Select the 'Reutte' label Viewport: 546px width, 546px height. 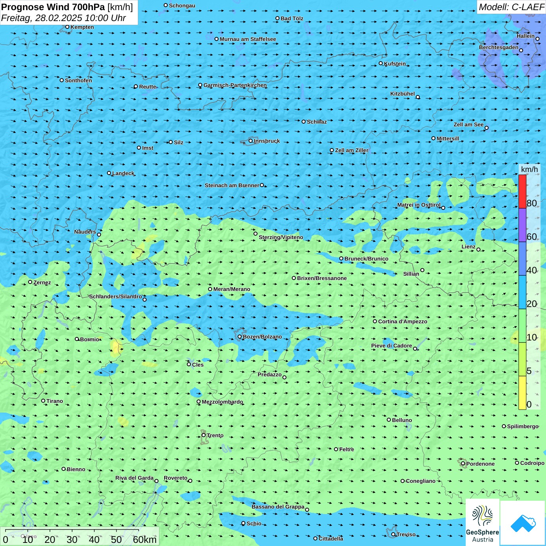point(147,87)
